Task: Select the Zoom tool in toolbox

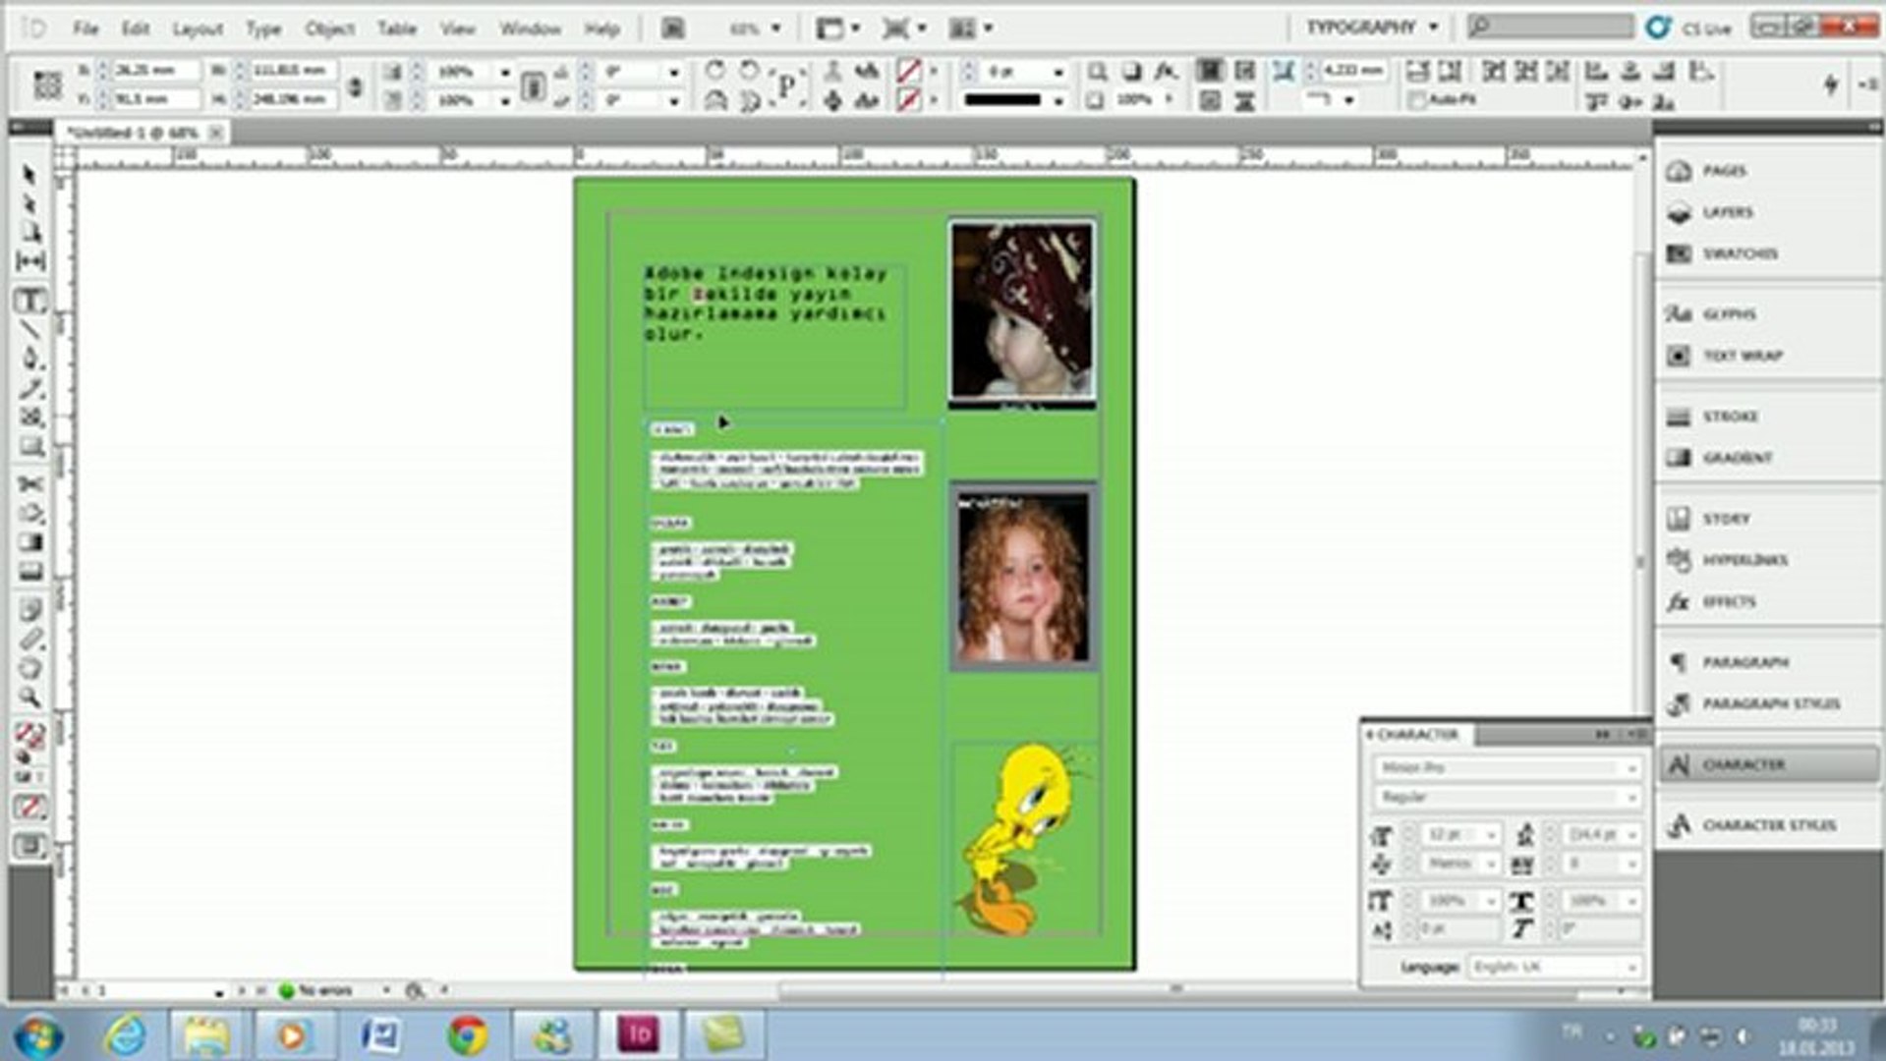Action: pos(30,698)
